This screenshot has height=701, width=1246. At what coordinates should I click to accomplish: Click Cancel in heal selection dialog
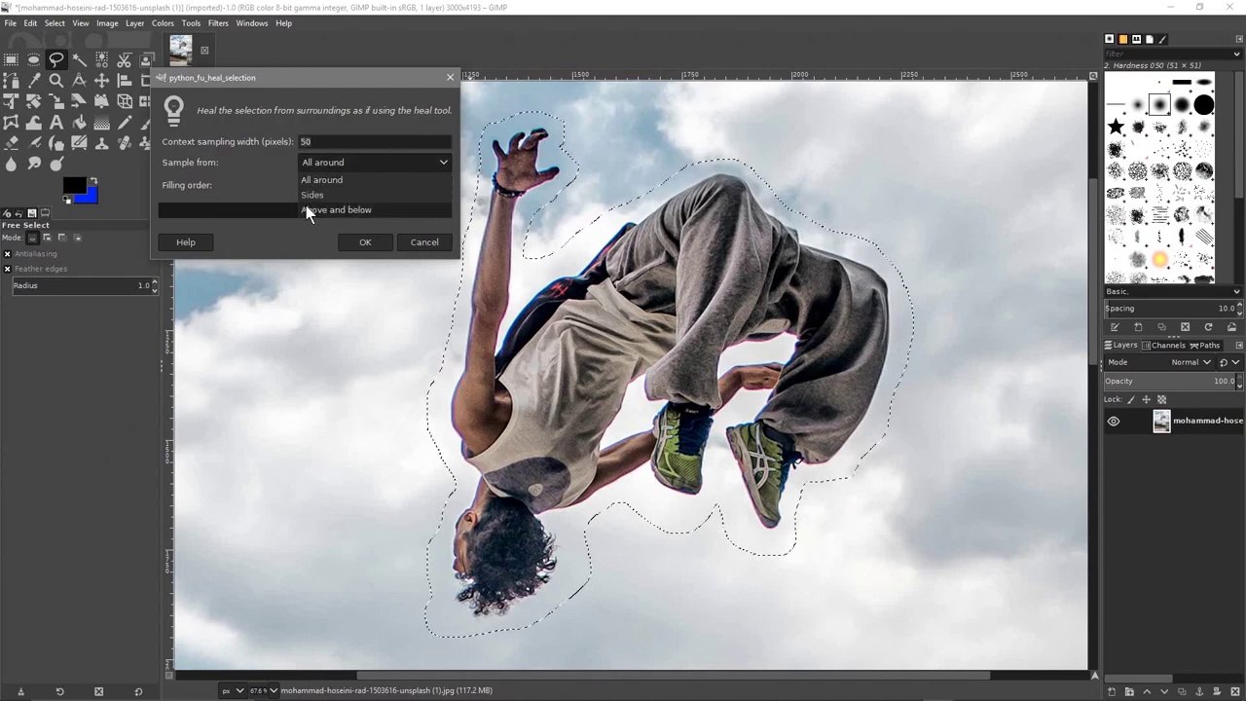[x=424, y=242]
